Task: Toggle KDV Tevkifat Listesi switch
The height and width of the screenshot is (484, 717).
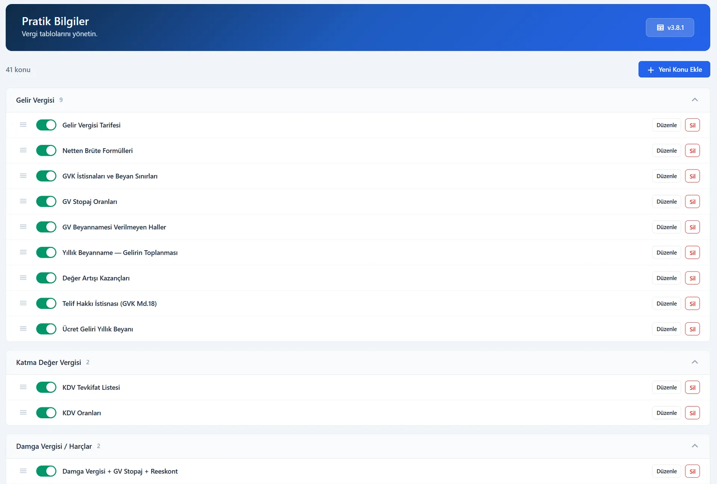Action: 46,387
